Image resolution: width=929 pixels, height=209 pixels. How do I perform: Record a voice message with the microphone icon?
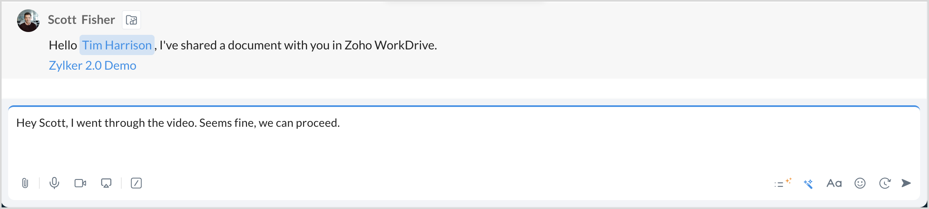[x=54, y=183]
